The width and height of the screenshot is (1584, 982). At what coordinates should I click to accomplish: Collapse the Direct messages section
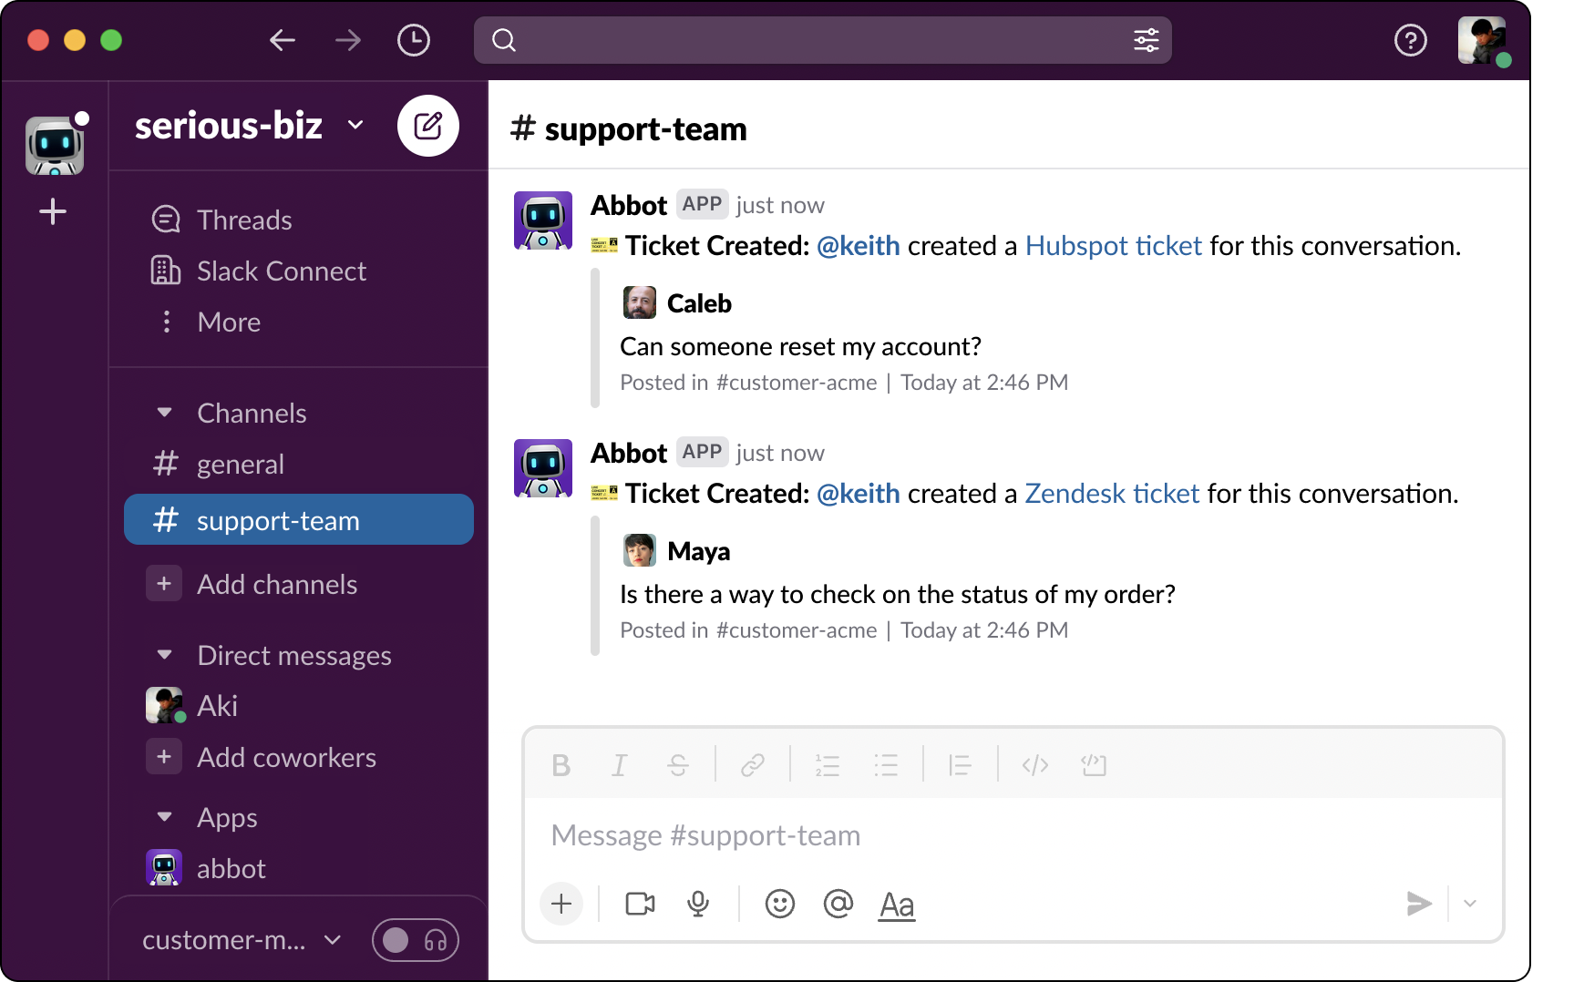164,655
